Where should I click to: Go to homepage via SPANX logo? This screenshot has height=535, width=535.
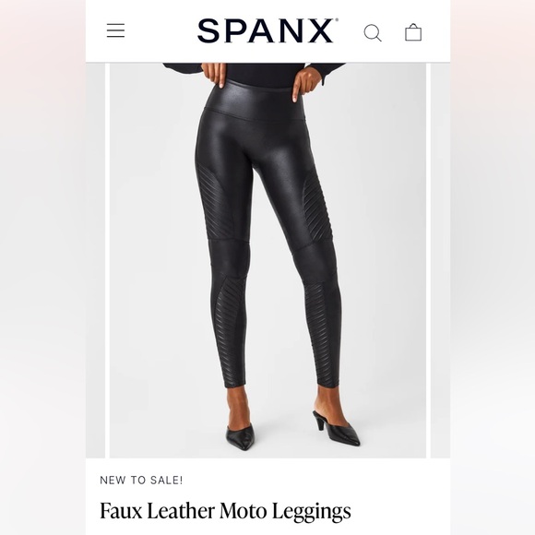(267, 30)
